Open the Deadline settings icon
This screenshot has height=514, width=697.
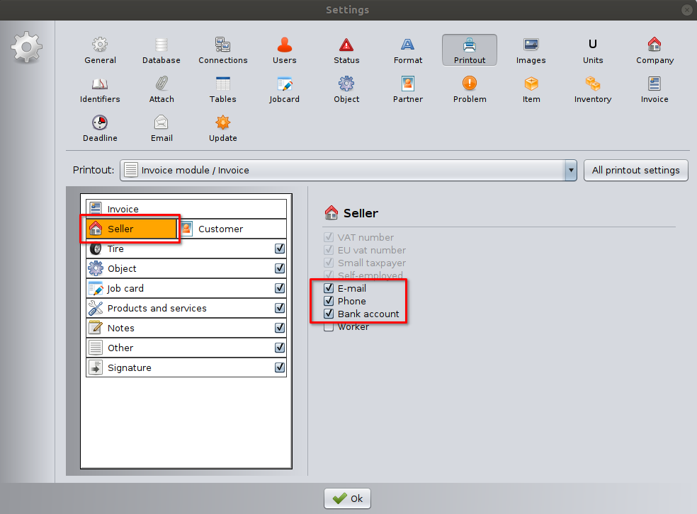click(x=100, y=129)
